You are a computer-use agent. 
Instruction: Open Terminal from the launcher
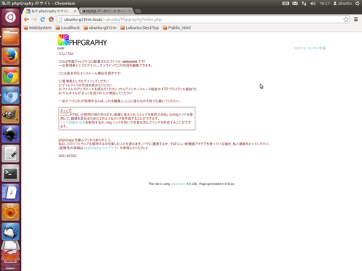point(10,173)
